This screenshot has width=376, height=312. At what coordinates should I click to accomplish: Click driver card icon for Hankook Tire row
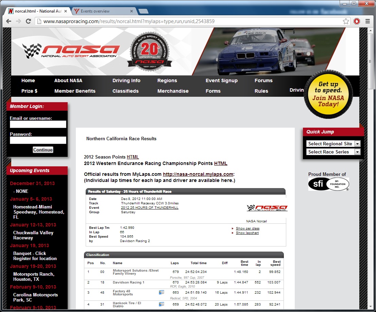coord(161,304)
